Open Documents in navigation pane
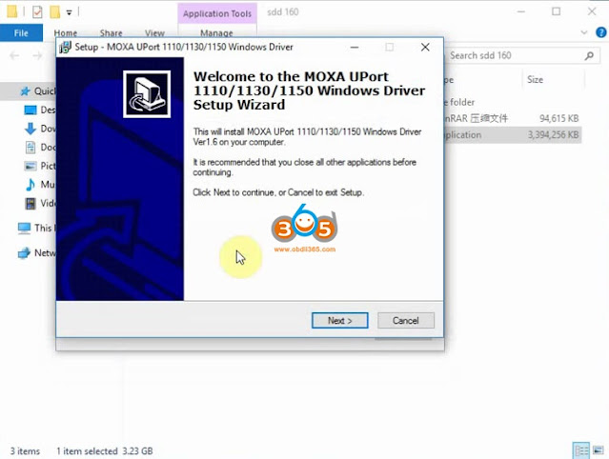609x459 pixels. (40, 147)
